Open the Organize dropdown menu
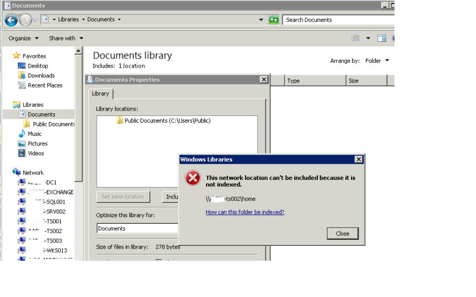 (23, 38)
